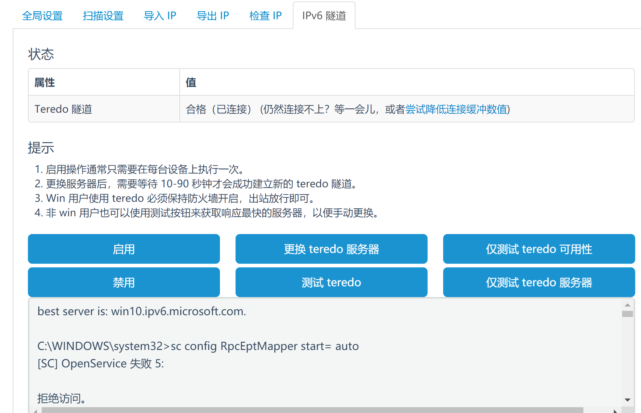641x413 pixels.
Task: Click the 仅测试 teredo 可用性 button
Action: 538,249
